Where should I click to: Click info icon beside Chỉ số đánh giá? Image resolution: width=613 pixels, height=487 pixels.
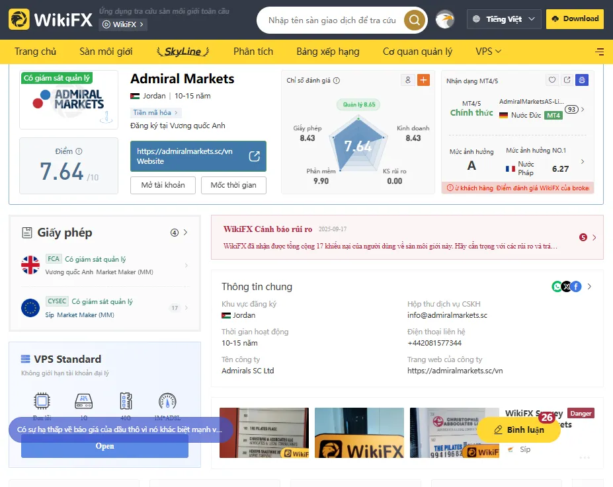point(336,81)
